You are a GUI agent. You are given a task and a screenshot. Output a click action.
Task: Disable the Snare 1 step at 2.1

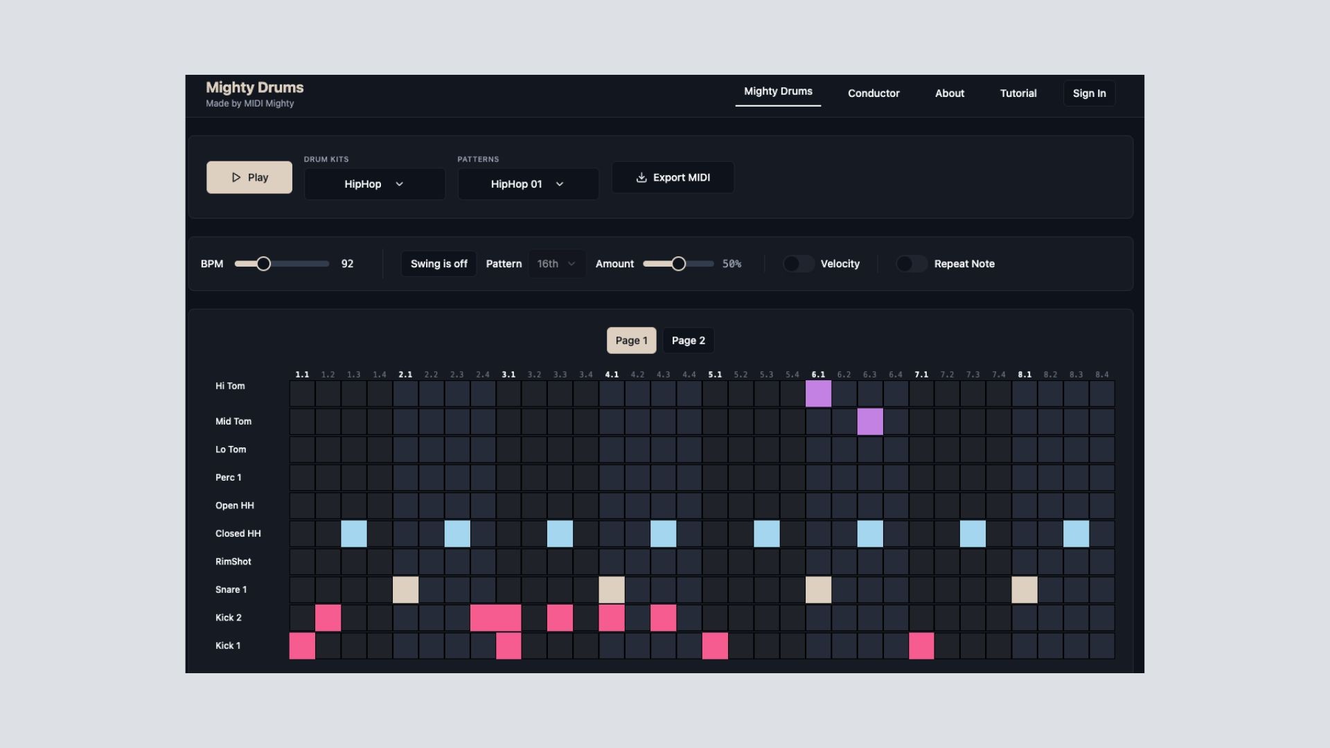(x=405, y=590)
